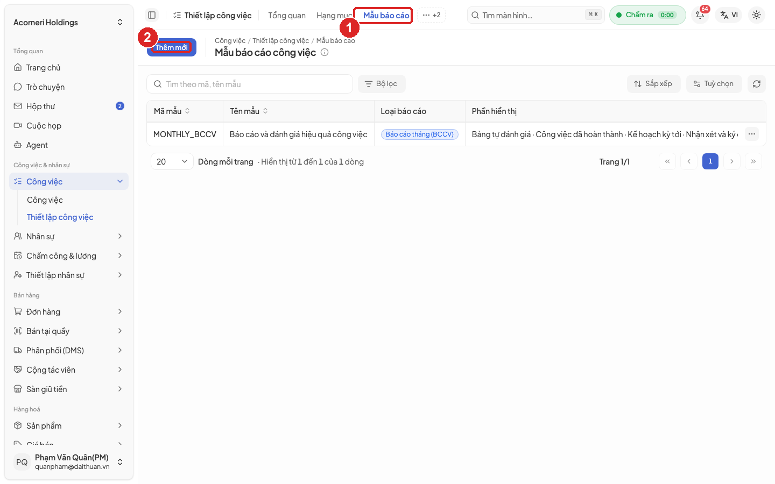Viewport: 775px width, 484px height.
Task: Open row actions ellipsis for MONTHLY_BCCV
Action: pyautogui.click(x=752, y=134)
